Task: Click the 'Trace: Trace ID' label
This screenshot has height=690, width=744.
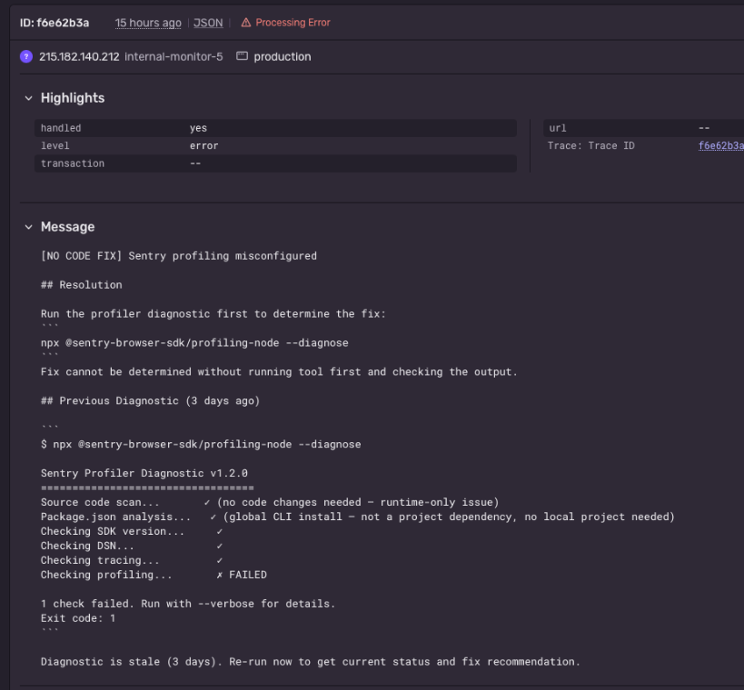Action: (x=591, y=145)
